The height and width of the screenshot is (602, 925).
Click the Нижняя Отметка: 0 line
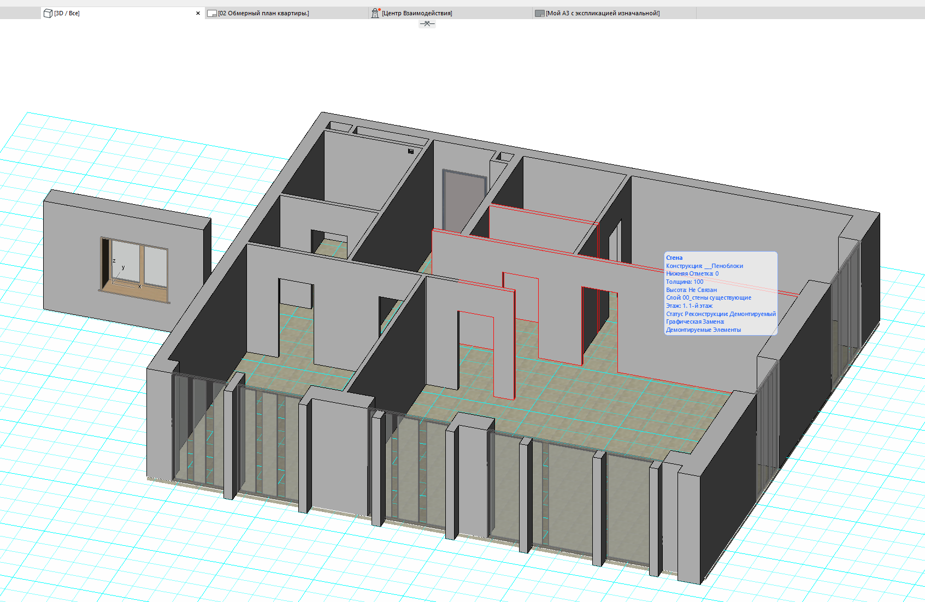(692, 273)
